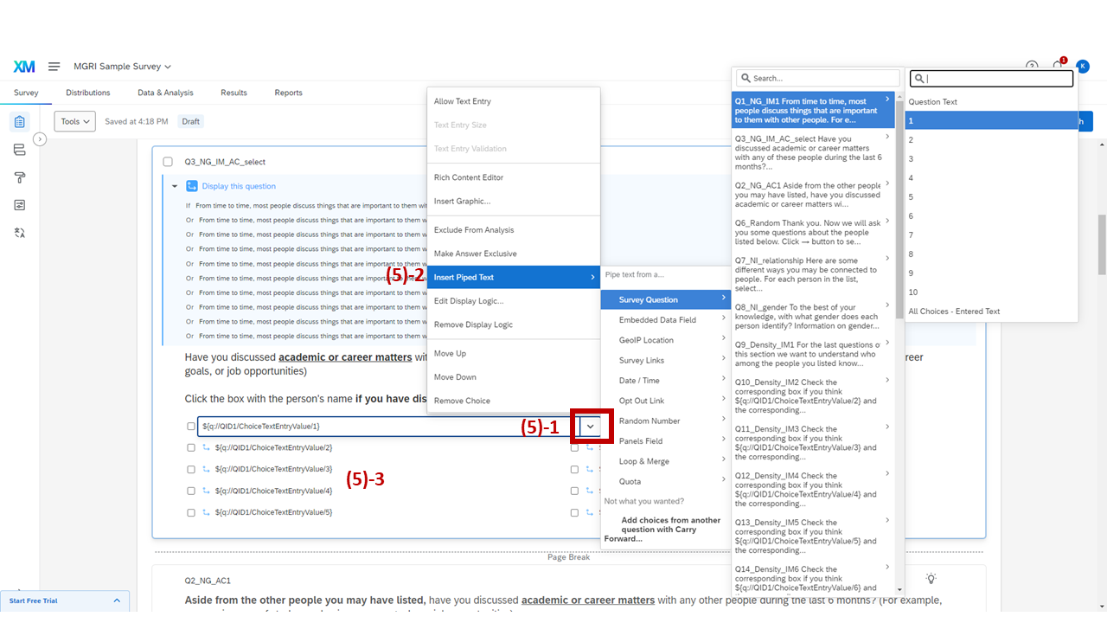Open the dropdown arrow beside the first choice
1107x623 pixels.
(x=591, y=426)
